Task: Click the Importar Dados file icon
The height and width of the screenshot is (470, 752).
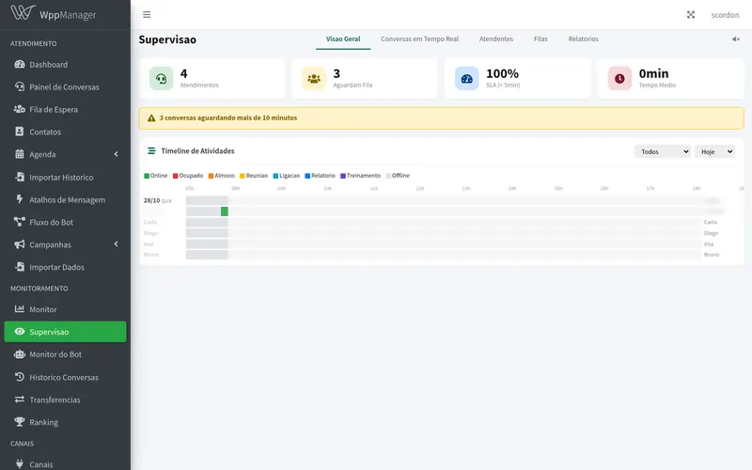Action: click(20, 267)
